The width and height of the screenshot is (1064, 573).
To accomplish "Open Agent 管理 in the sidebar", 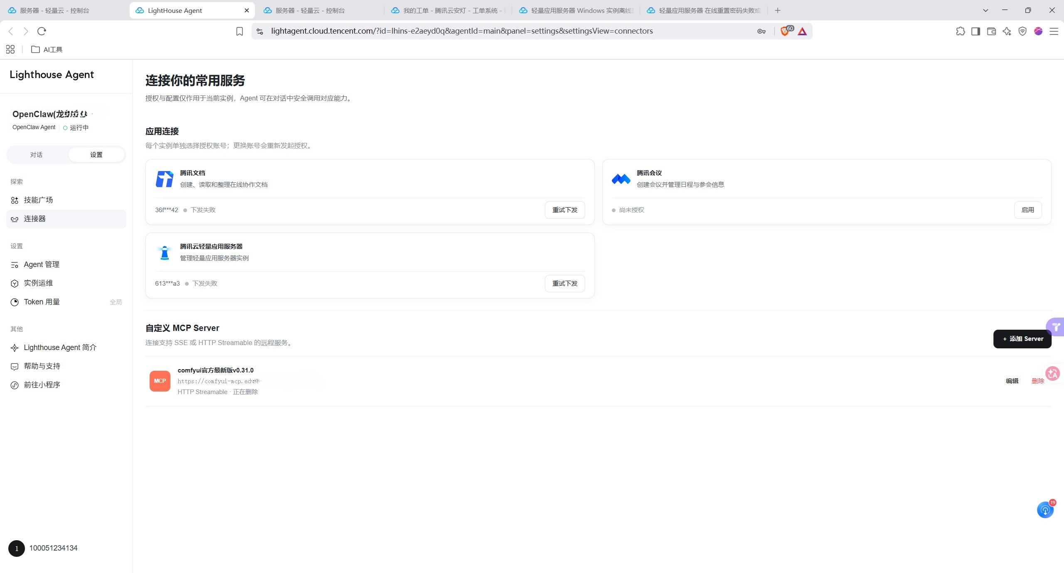I will (x=66, y=265).
